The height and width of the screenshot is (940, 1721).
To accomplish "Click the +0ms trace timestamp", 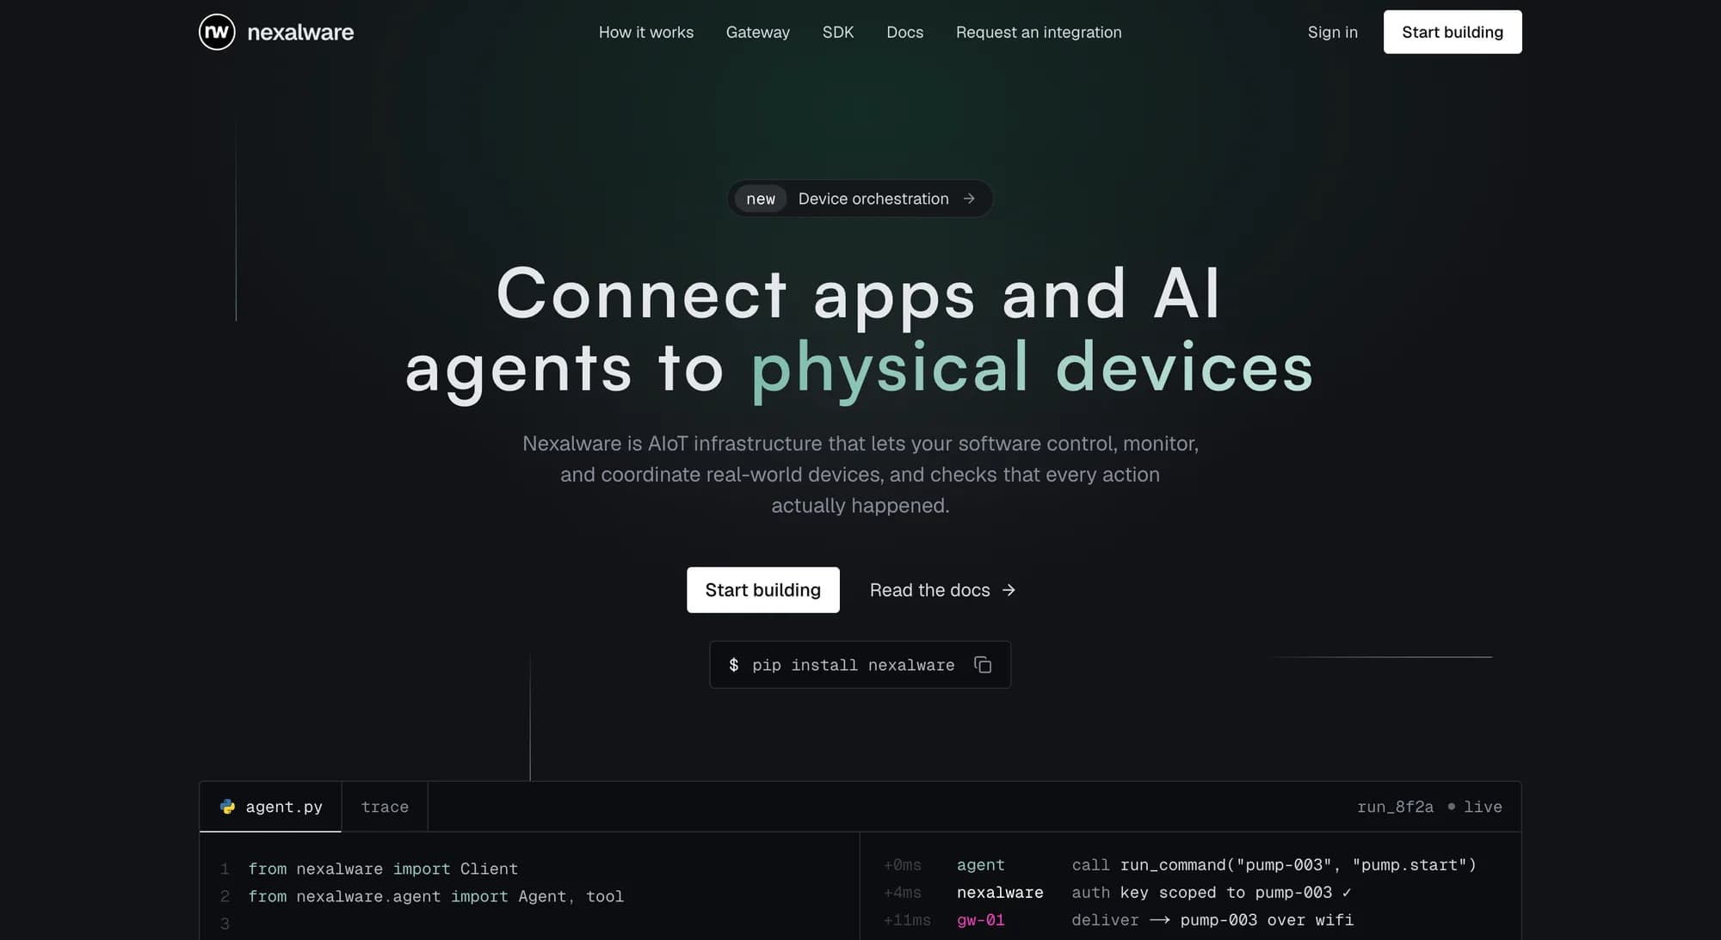I will tap(902, 865).
